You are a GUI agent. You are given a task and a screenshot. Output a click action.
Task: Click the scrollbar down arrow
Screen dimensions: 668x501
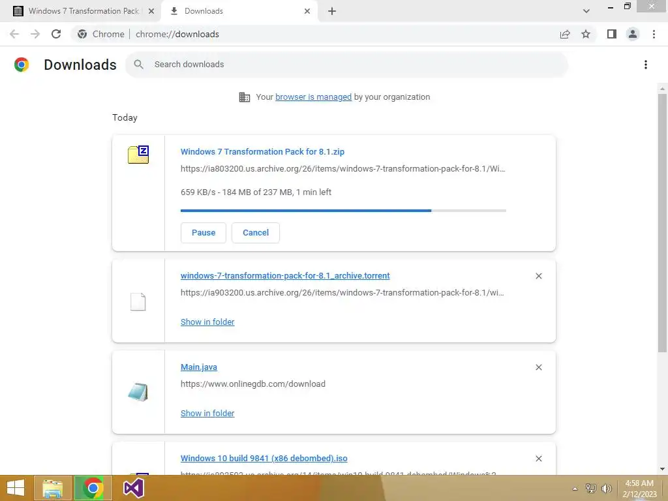662,469
